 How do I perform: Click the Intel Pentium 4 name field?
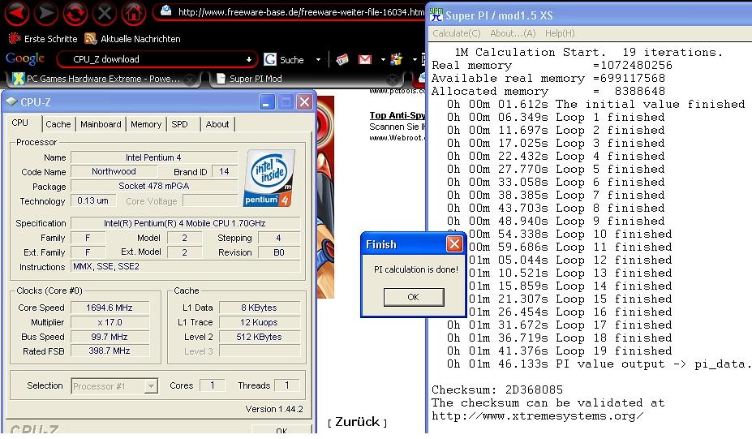tap(154, 157)
